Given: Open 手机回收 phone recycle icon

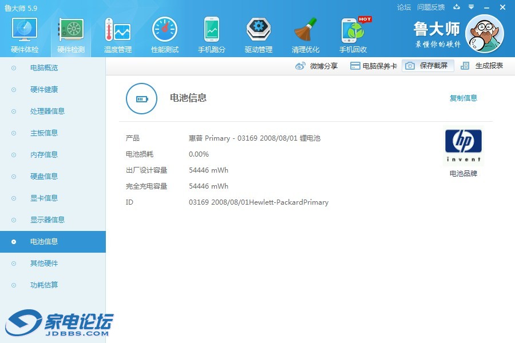Looking at the screenshot, I should 353,34.
